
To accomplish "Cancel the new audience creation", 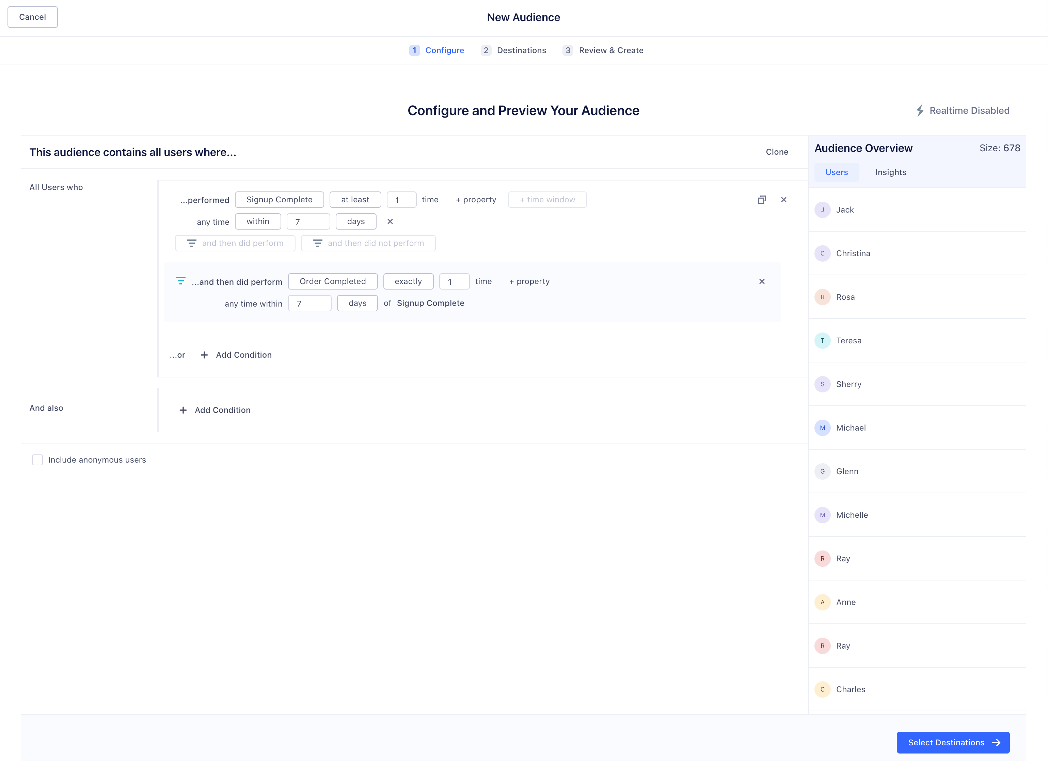I will [x=32, y=17].
